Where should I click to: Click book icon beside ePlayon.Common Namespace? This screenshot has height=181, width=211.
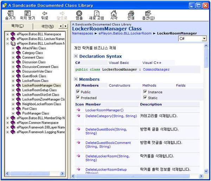(13, 123)
